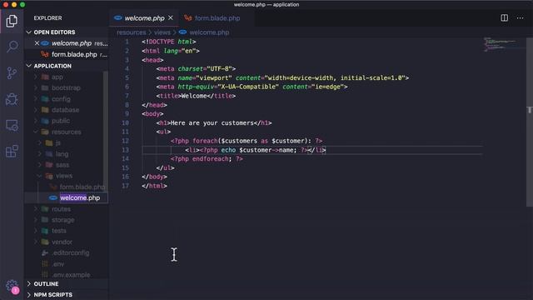
Task: Click the Explorer sidebar scrollbar
Action: click(x=106, y=132)
